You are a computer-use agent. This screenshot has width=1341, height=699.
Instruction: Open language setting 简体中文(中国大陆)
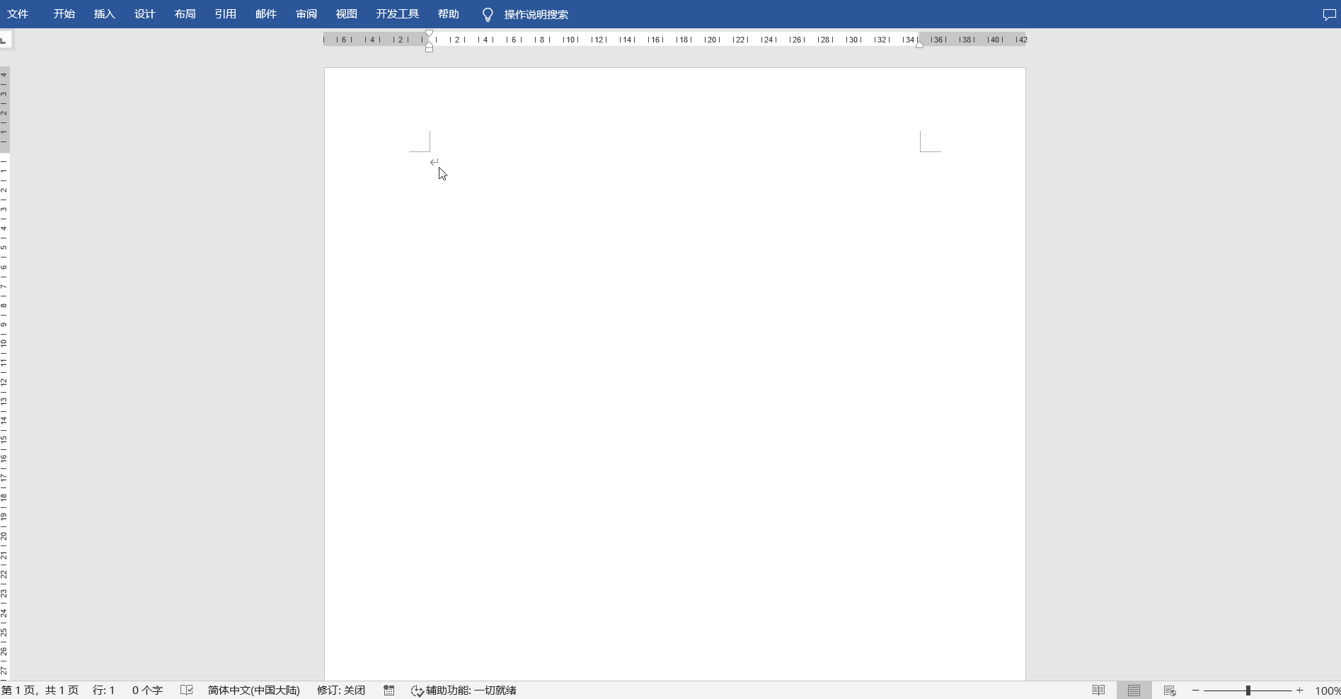point(253,690)
